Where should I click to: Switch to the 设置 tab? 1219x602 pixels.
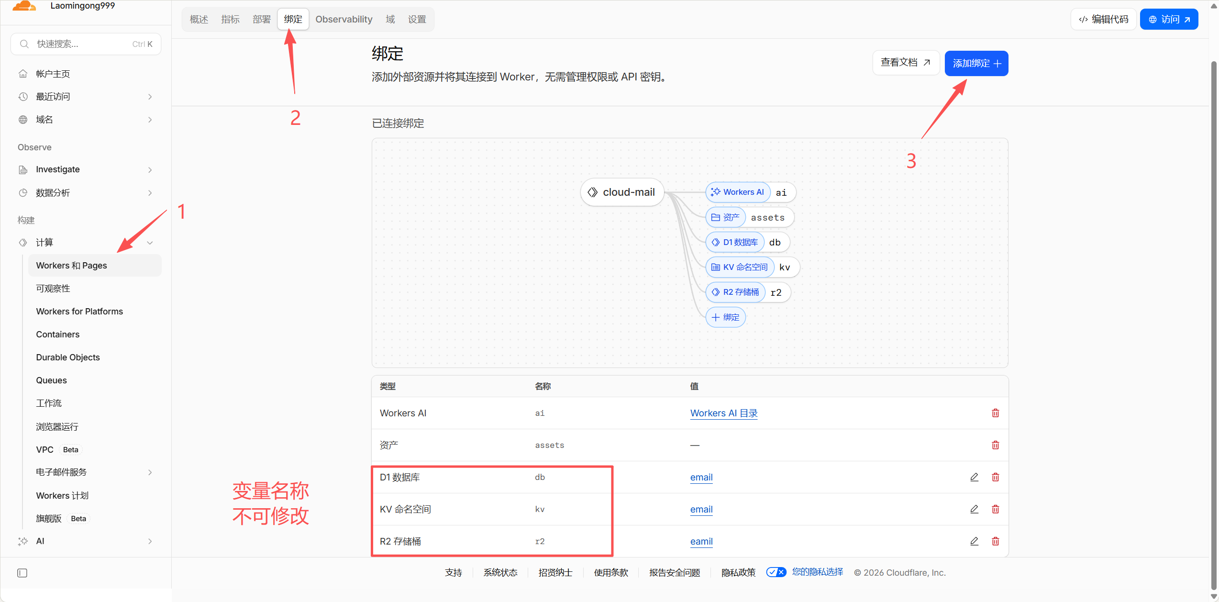[x=417, y=19]
